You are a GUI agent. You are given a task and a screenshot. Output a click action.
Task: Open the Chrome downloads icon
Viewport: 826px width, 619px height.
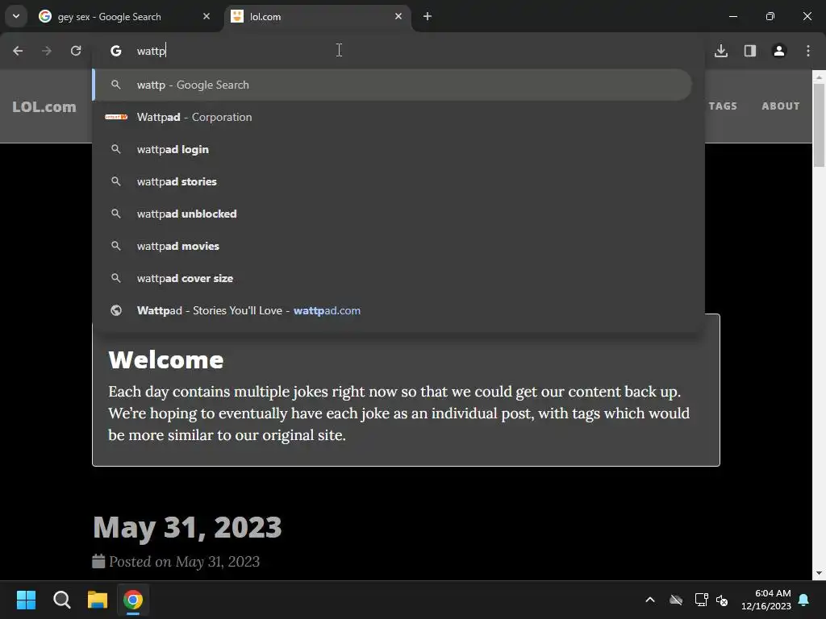point(721,51)
